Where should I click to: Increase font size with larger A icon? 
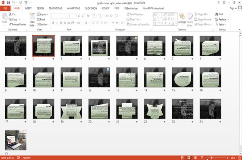(79, 16)
